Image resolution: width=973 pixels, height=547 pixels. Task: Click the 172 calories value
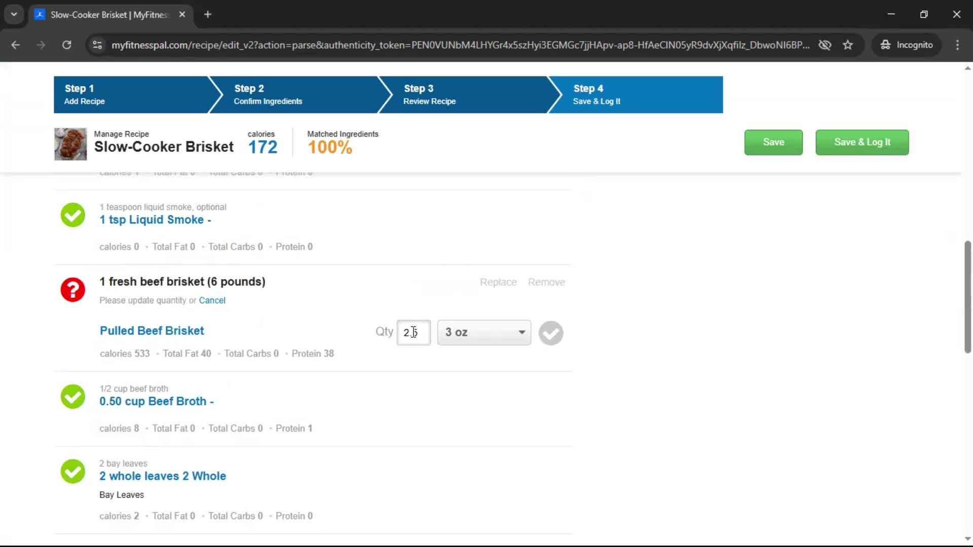tap(263, 147)
